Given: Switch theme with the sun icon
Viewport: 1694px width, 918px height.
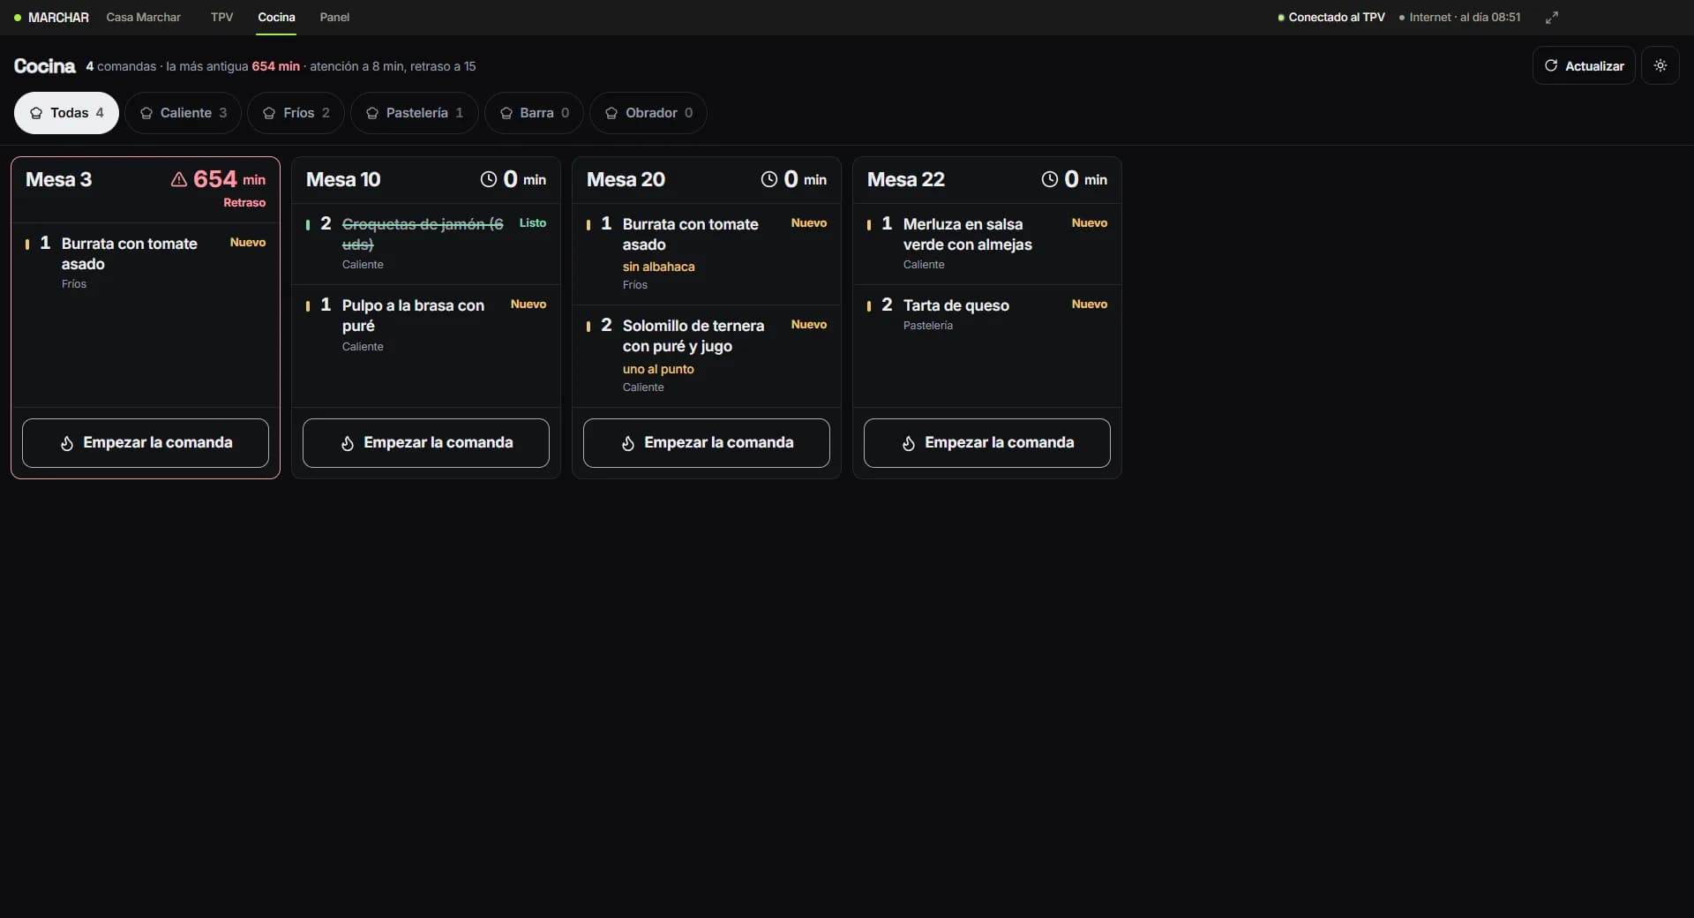Looking at the screenshot, I should (1660, 66).
